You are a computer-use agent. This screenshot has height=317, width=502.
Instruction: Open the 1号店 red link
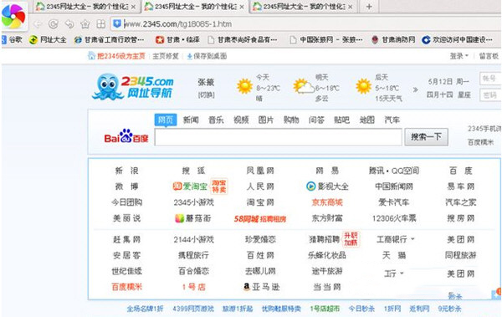pos(194,287)
